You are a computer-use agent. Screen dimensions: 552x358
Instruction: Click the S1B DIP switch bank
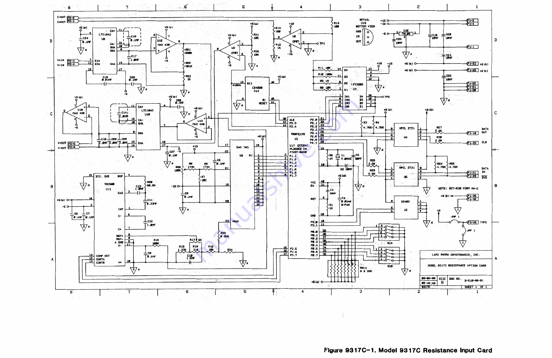pyautogui.click(x=389, y=255)
